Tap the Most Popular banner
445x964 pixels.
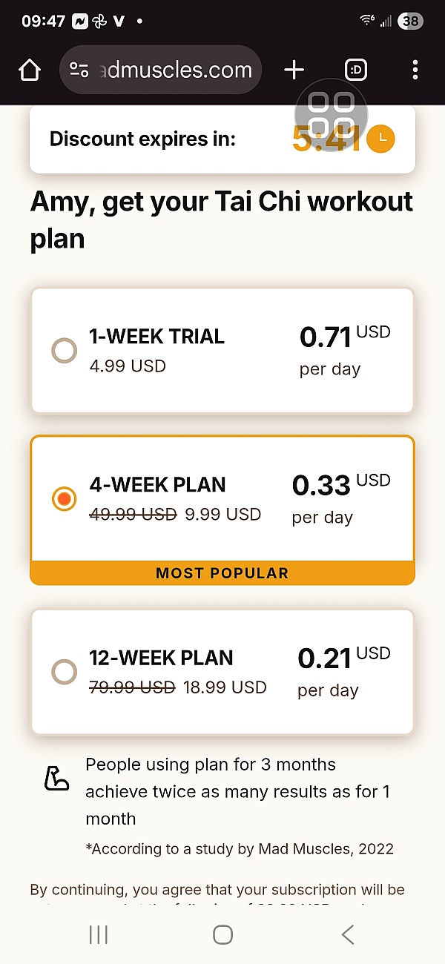(222, 573)
